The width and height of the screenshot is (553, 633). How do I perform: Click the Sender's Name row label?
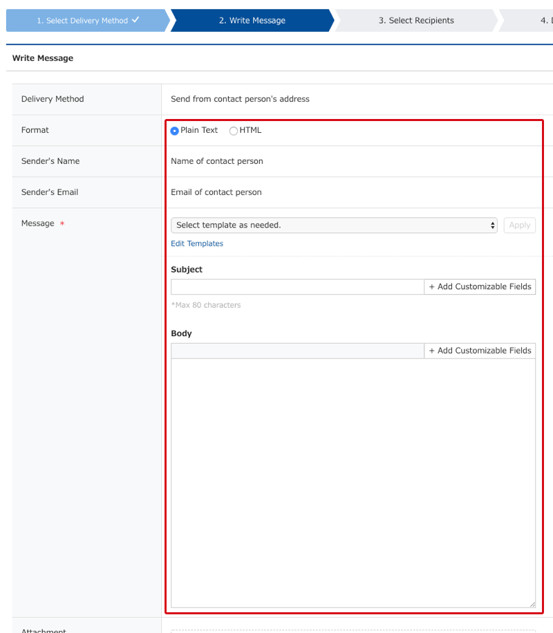(50, 161)
